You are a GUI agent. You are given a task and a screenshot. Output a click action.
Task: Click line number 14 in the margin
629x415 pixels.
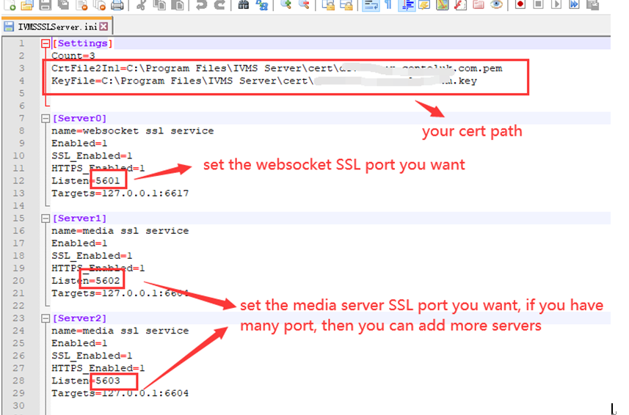(18, 205)
